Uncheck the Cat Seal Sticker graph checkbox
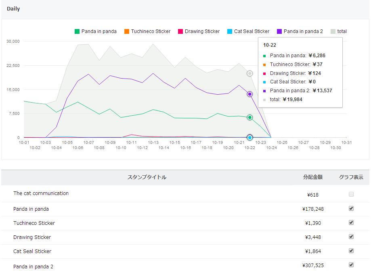The height and width of the screenshot is (274, 371). [351, 251]
